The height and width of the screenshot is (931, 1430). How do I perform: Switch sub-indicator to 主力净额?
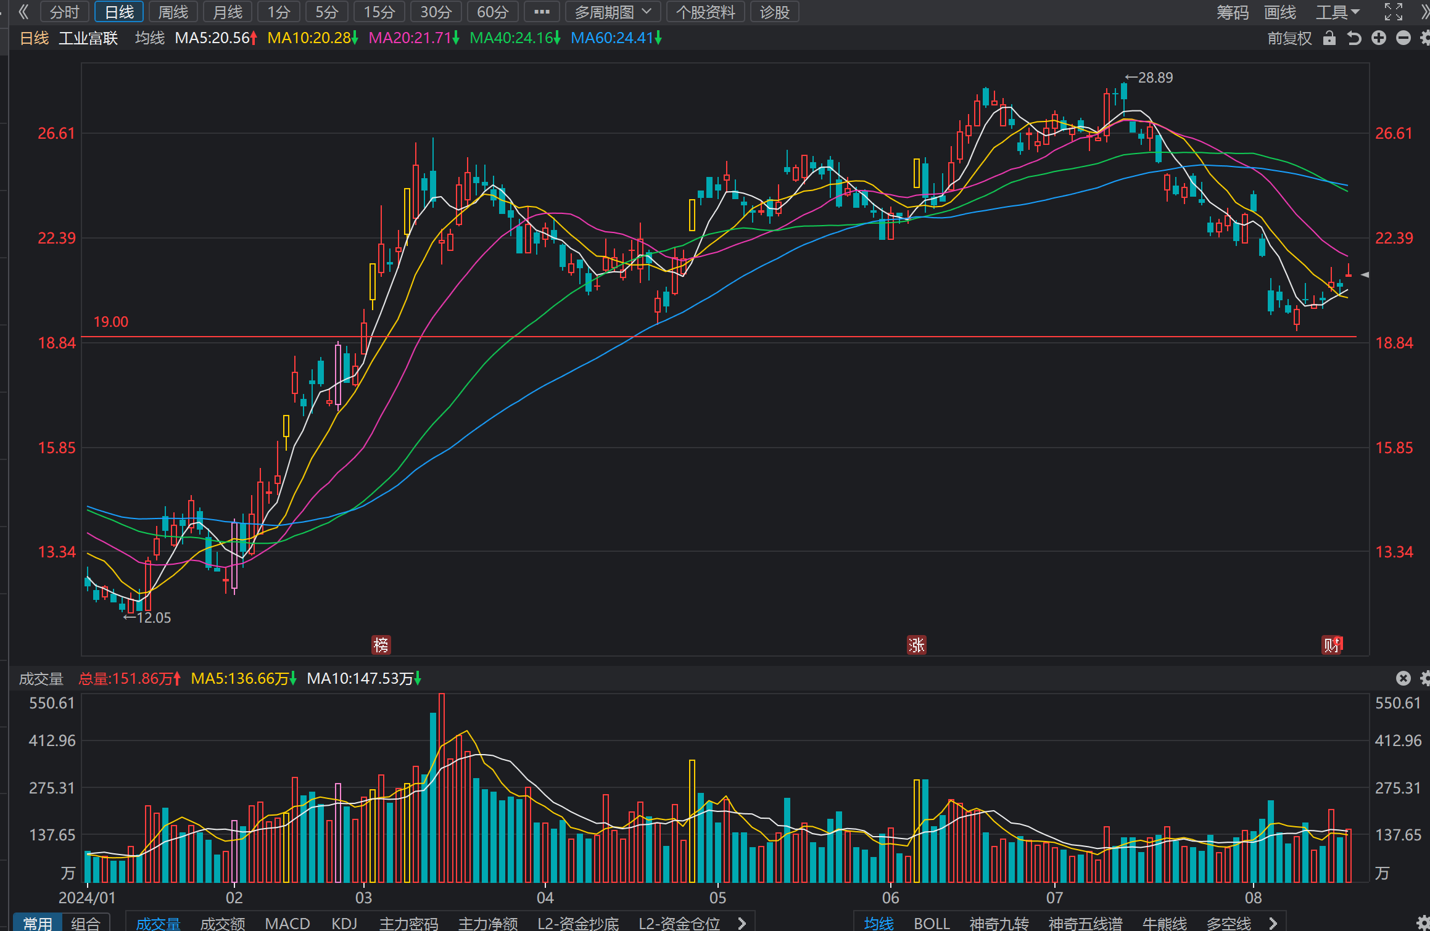click(x=488, y=923)
